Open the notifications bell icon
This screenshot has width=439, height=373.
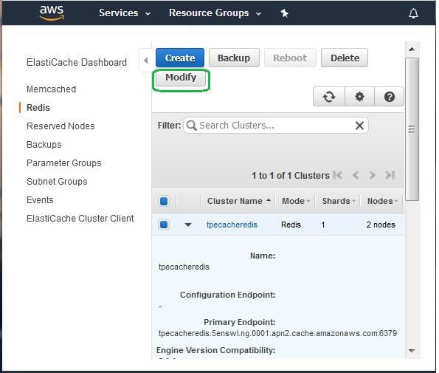pyautogui.click(x=413, y=13)
